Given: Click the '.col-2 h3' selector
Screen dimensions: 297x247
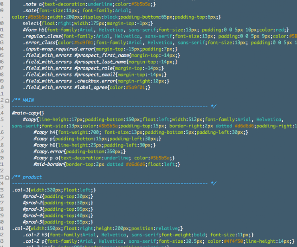Looking at the screenshot, I should click(x=36, y=235).
